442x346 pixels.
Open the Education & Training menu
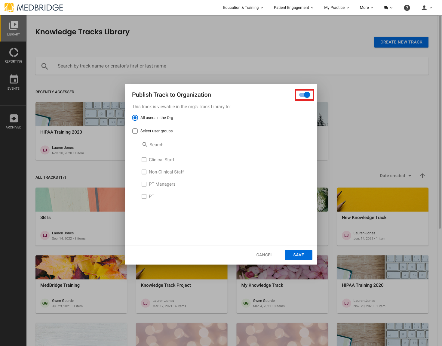pos(242,8)
